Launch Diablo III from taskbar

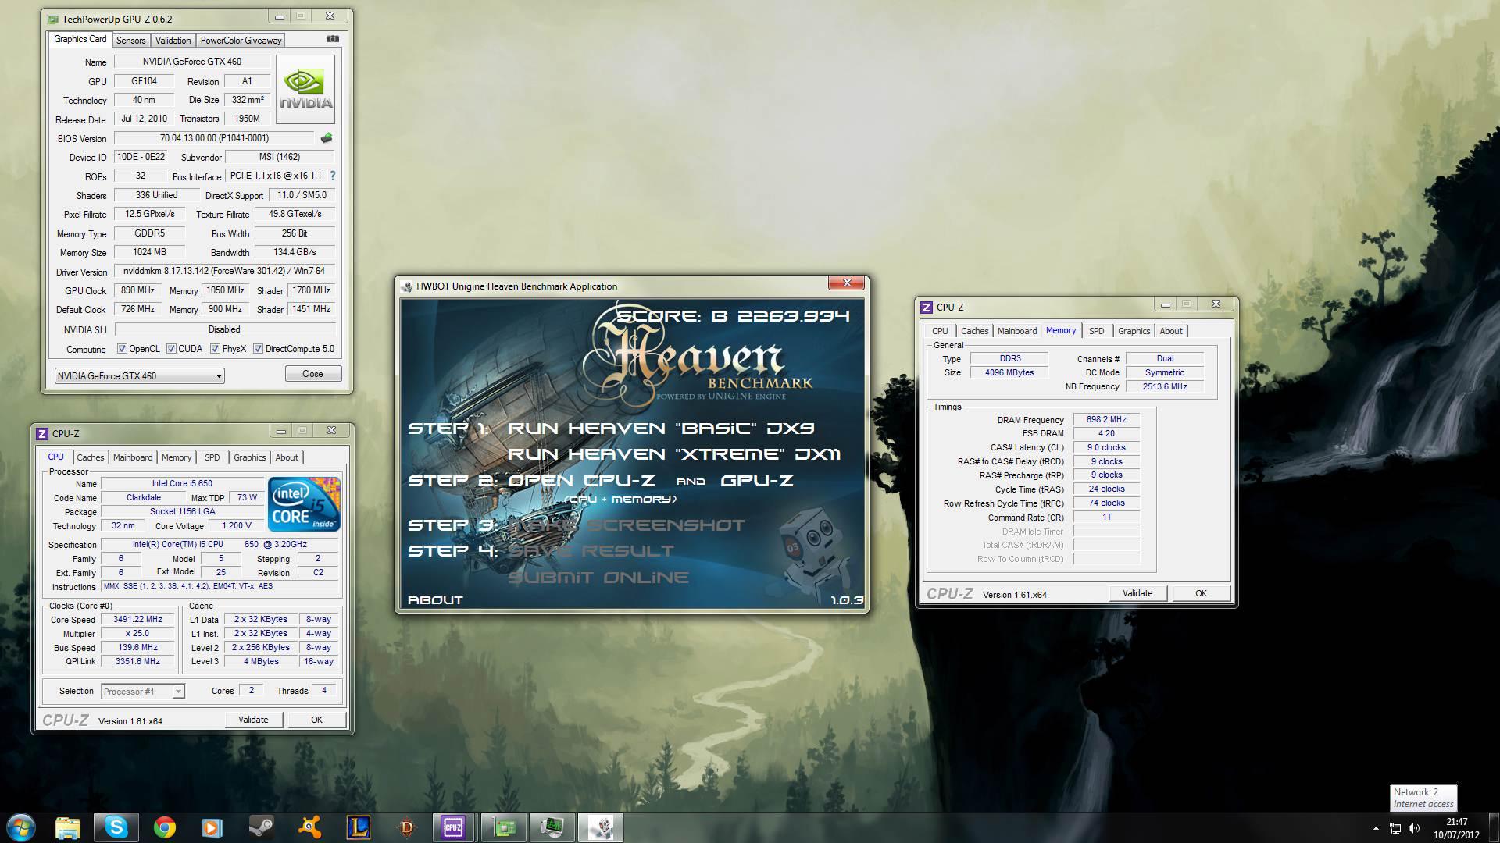click(406, 827)
